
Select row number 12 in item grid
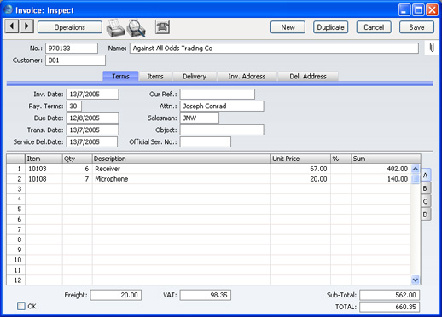click(x=16, y=280)
